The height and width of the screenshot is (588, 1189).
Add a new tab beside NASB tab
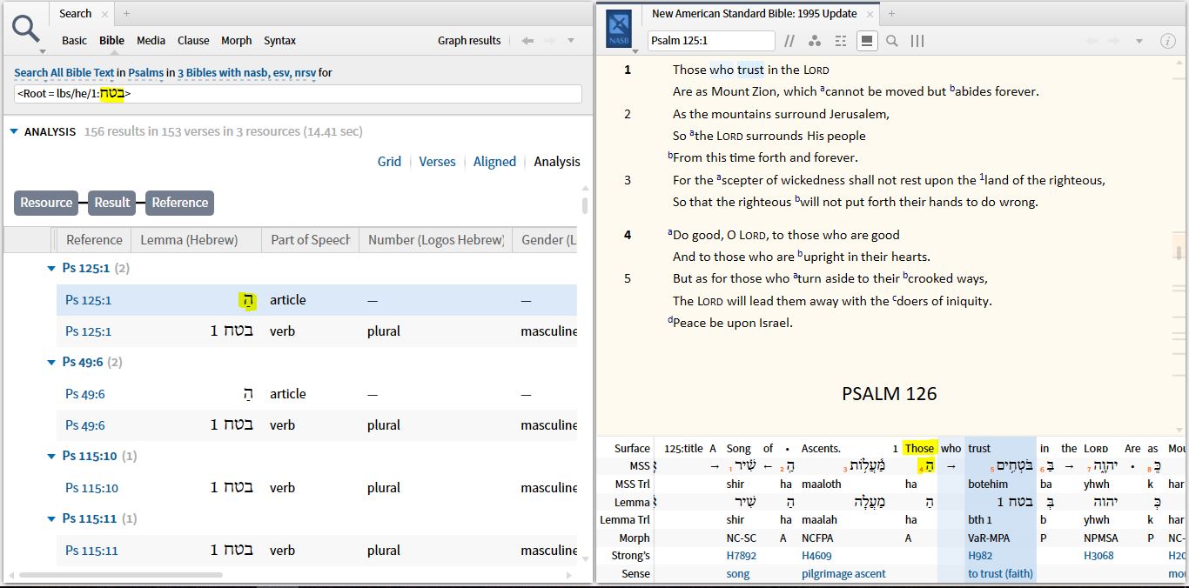(891, 14)
